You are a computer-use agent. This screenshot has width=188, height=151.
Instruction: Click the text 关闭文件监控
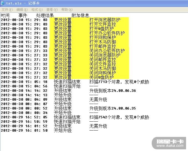coord(103,64)
